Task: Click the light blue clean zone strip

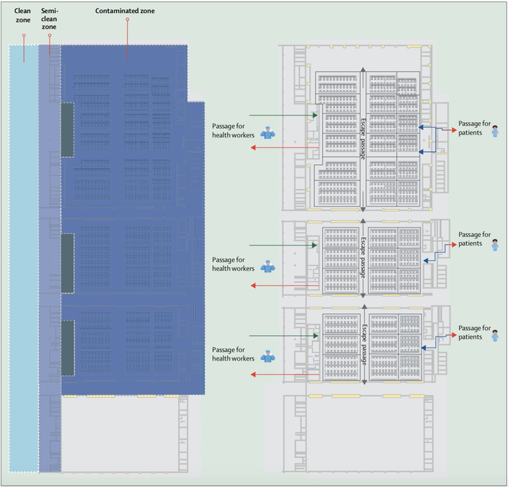Action: point(23,258)
